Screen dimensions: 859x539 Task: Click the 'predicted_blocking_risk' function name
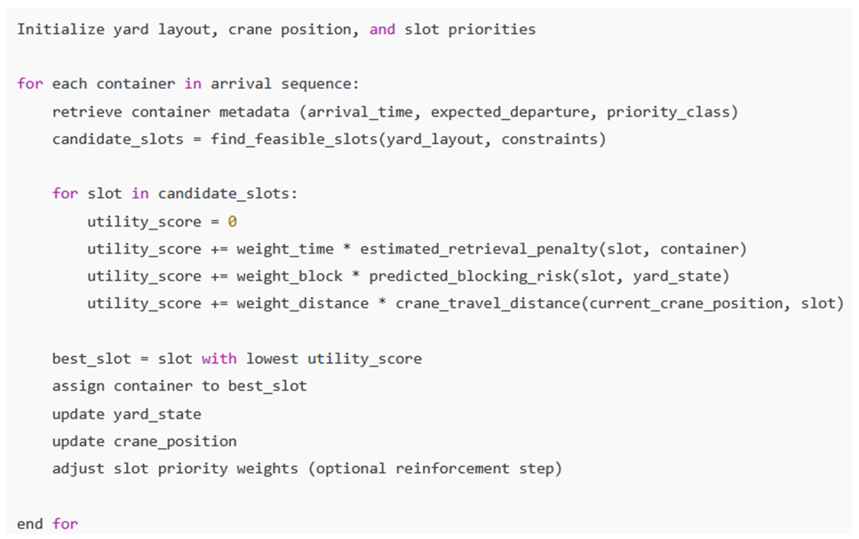[470, 276]
